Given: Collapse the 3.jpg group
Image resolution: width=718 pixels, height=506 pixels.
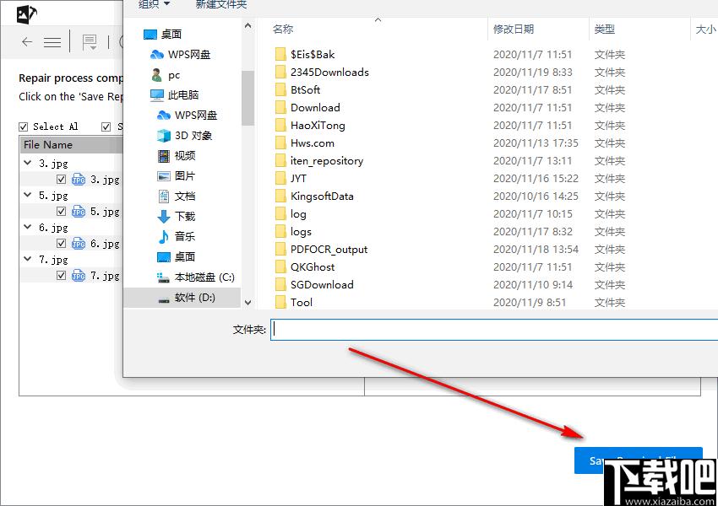Looking at the screenshot, I should point(28,163).
